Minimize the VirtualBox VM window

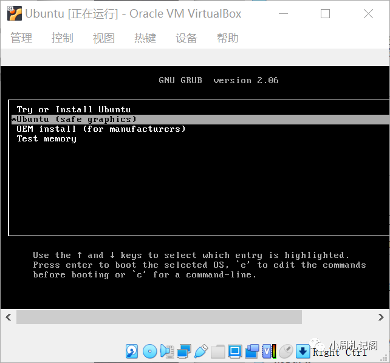point(283,14)
